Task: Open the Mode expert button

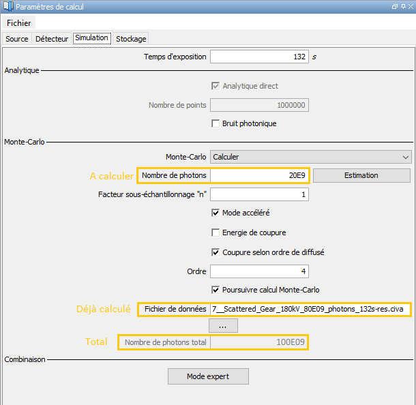Action: tap(208, 376)
